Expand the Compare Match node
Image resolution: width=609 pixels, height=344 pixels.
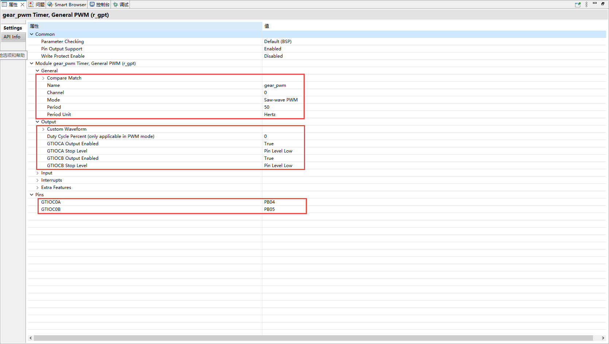click(43, 78)
